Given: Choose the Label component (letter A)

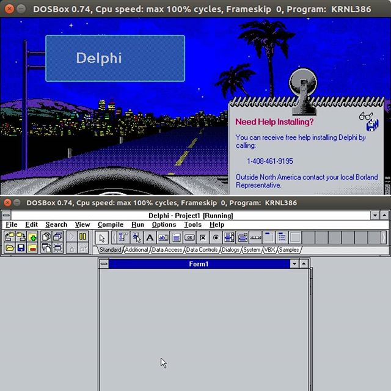Looking at the screenshot, I should pyautogui.click(x=150, y=238).
